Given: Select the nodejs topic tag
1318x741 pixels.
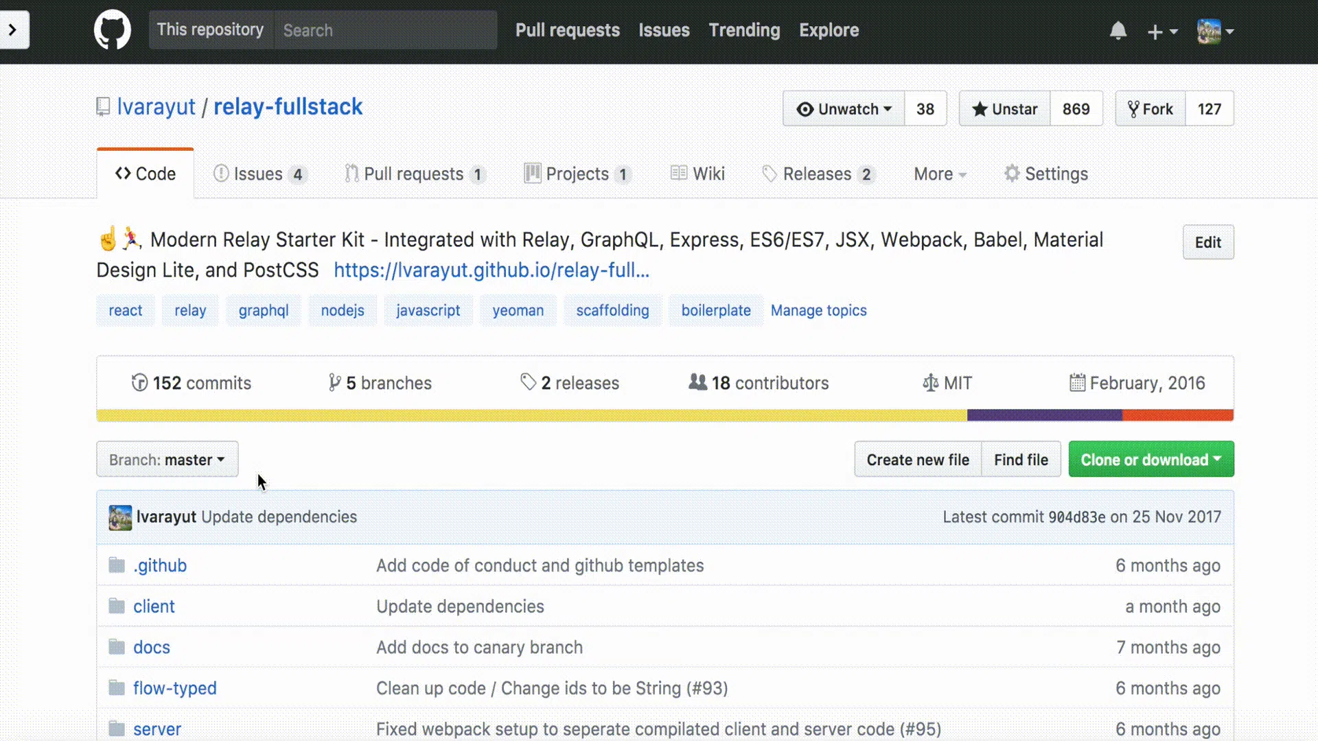Looking at the screenshot, I should tap(343, 310).
